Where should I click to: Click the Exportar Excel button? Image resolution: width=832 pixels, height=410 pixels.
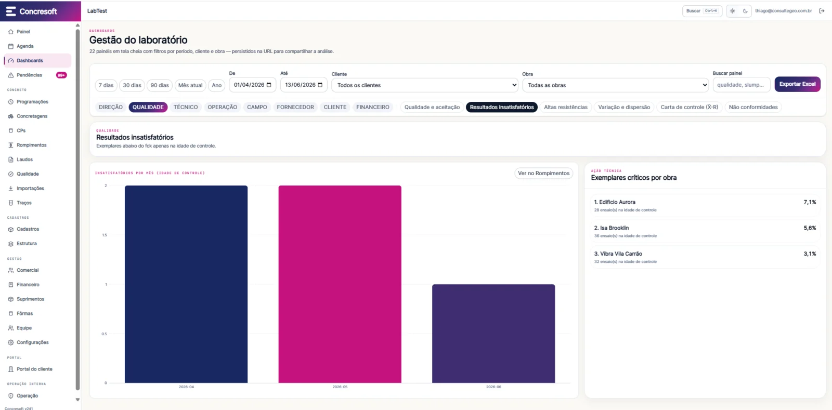click(798, 84)
